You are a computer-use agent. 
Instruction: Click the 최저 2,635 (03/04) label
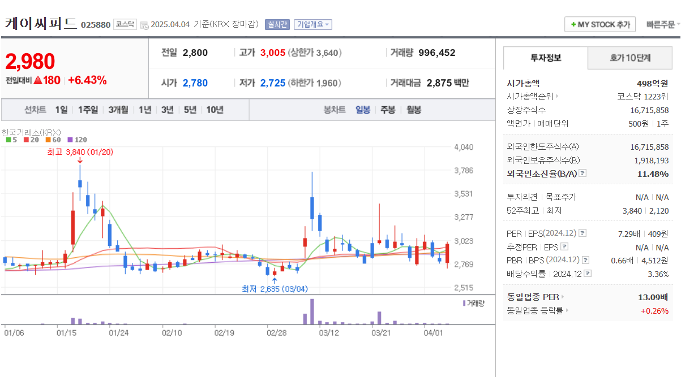[x=275, y=289]
